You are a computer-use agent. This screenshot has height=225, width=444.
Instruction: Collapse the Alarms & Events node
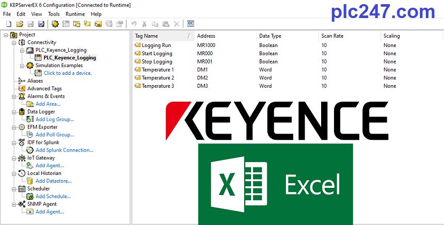point(14,97)
